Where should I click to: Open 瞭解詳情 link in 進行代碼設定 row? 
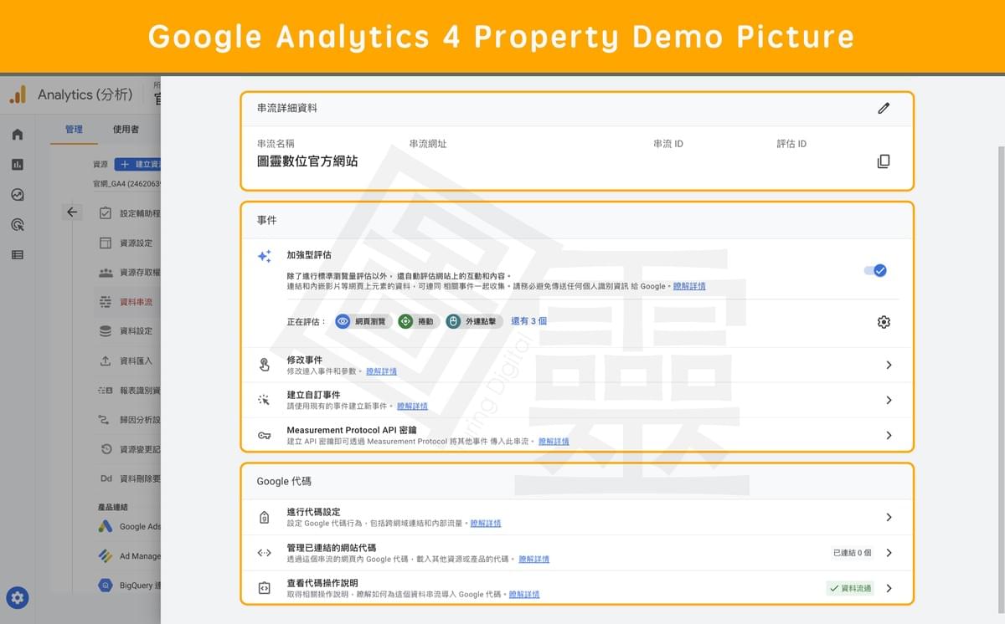point(486,523)
